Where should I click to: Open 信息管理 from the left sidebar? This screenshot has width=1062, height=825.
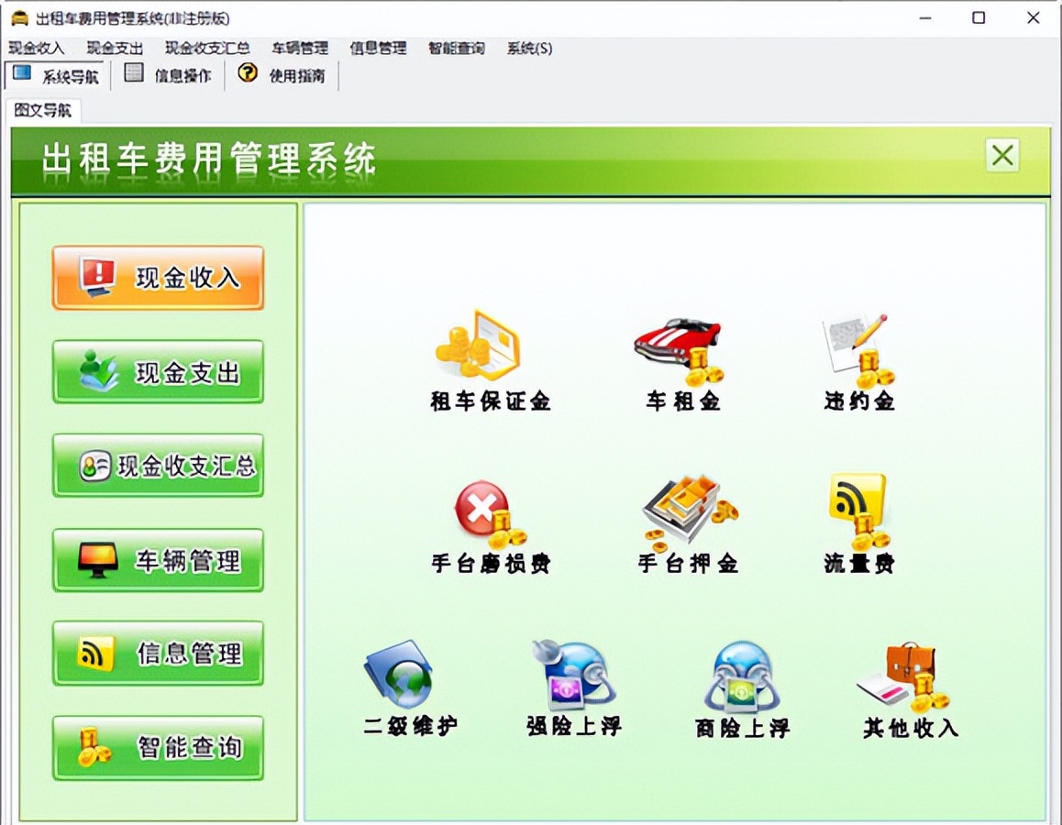[158, 654]
